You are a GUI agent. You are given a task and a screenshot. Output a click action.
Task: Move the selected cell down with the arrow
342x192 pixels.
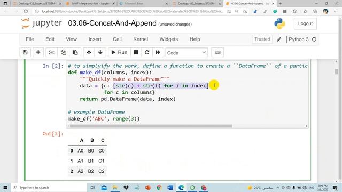(x=100, y=52)
